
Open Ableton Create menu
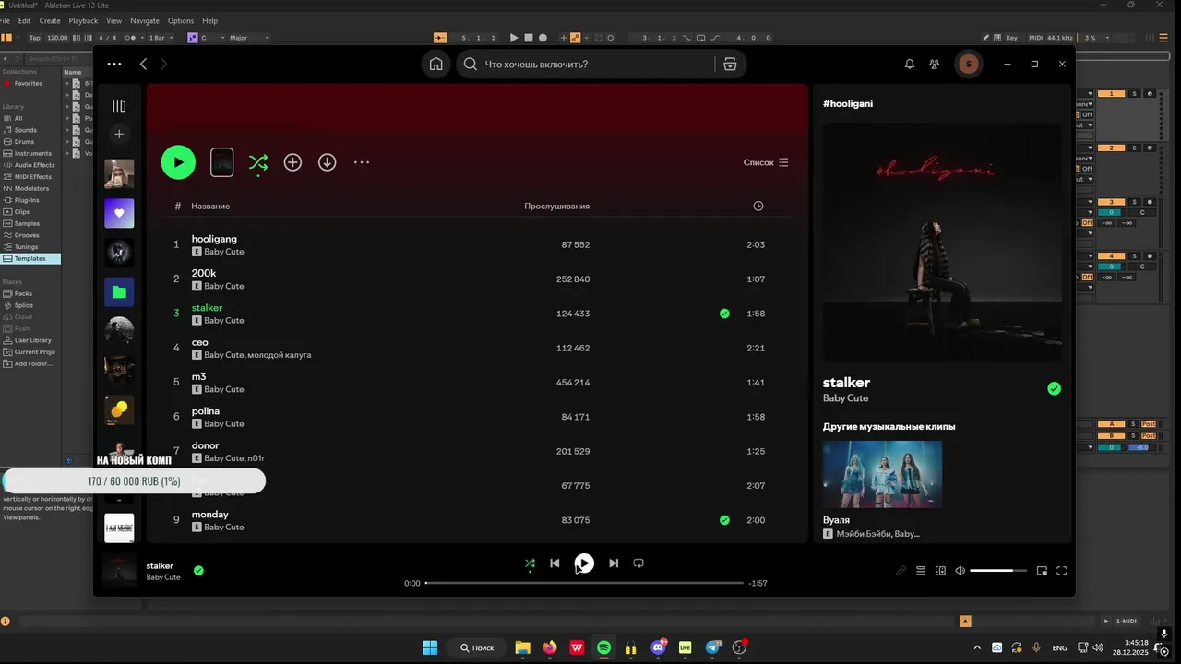(50, 20)
